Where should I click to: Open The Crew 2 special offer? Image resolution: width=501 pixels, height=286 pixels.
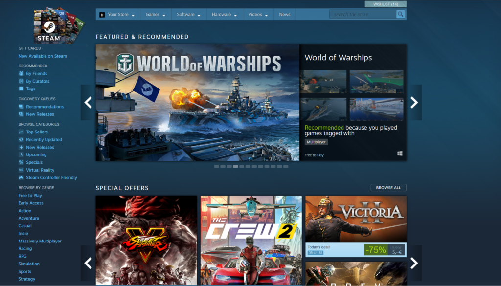251,240
